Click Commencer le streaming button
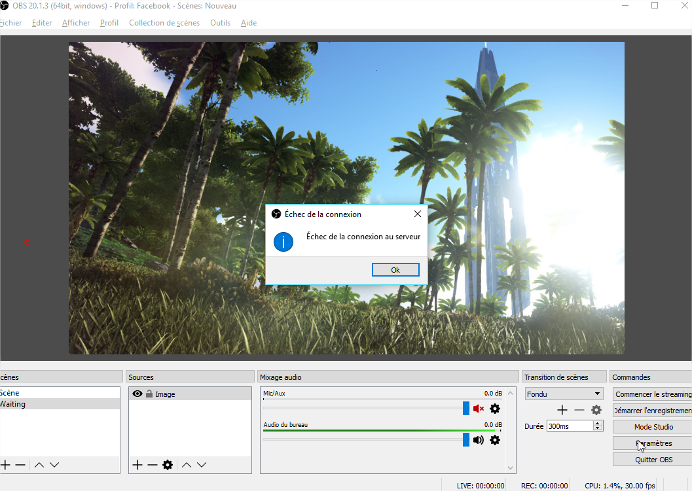The width and height of the screenshot is (692, 491). pyautogui.click(x=652, y=394)
